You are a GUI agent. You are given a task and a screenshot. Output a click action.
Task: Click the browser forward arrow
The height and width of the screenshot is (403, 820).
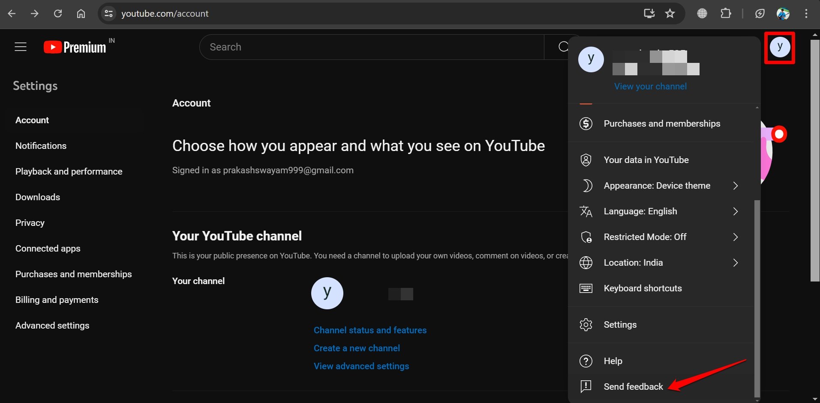tap(35, 14)
